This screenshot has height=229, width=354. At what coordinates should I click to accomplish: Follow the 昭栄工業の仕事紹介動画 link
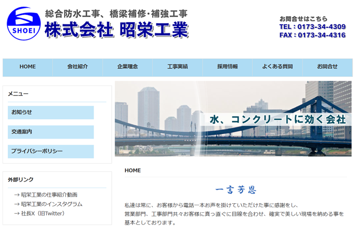coord(49,195)
